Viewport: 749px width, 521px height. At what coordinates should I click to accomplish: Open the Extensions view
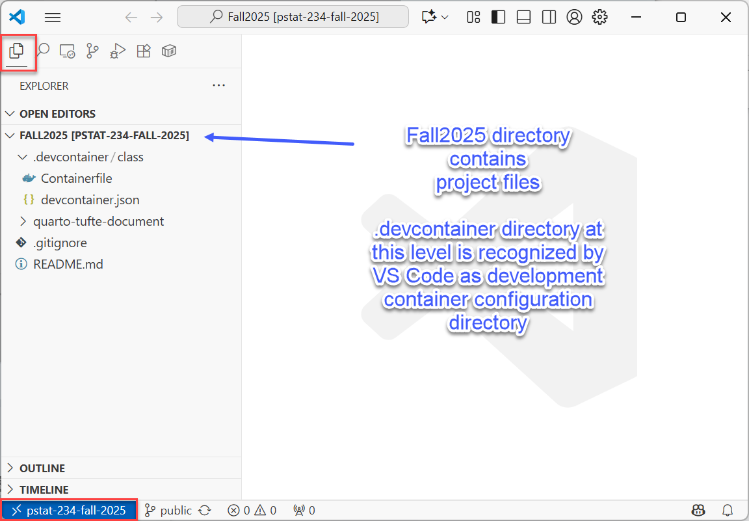143,51
